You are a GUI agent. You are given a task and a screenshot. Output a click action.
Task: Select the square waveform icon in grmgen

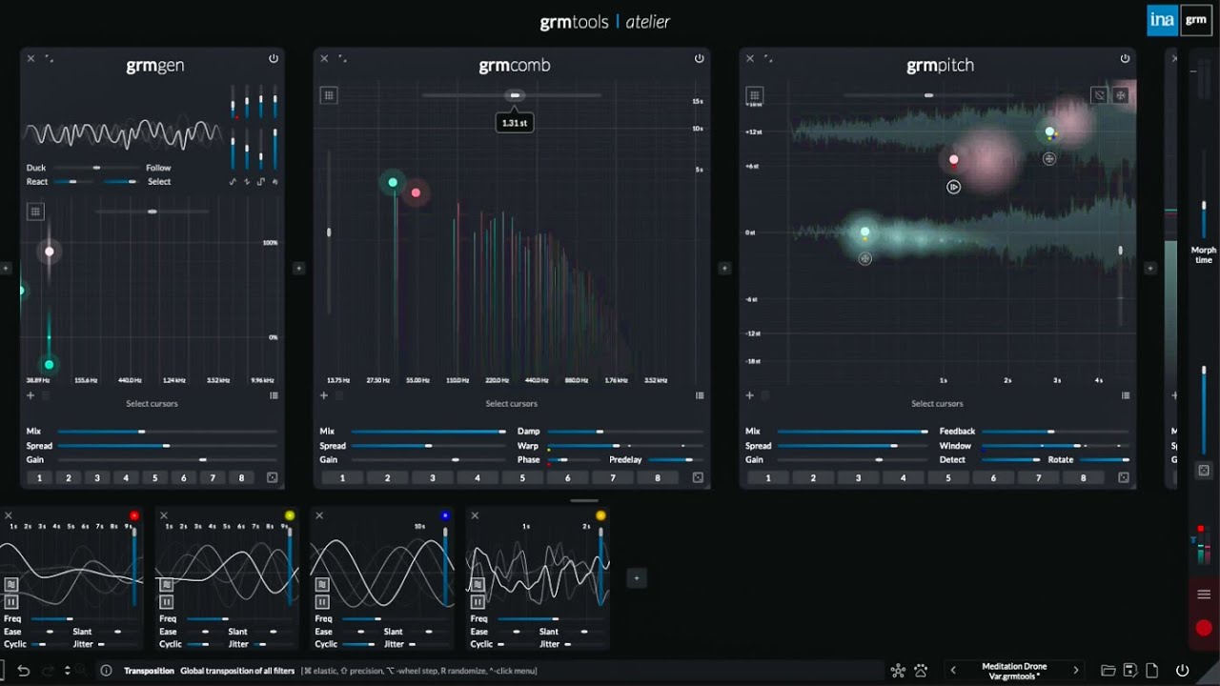(261, 181)
